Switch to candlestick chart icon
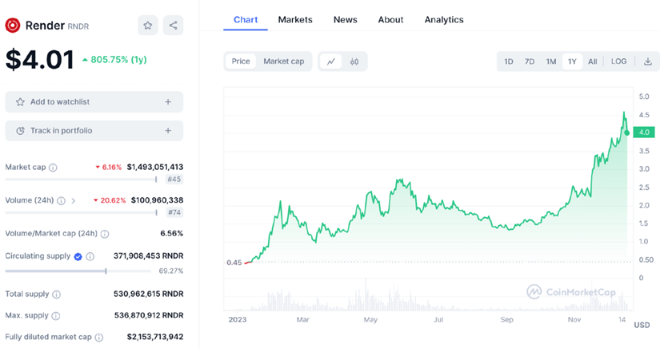 coord(354,61)
